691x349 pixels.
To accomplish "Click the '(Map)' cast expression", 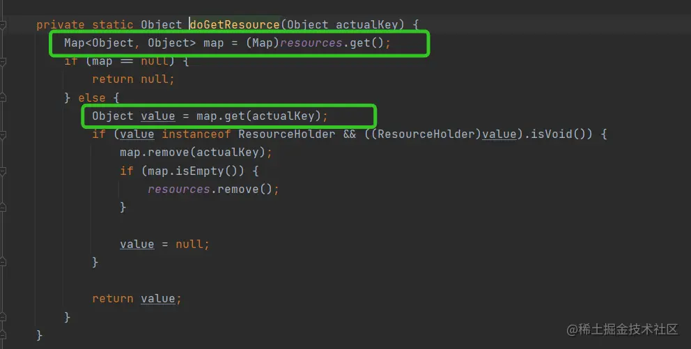I will (262, 43).
